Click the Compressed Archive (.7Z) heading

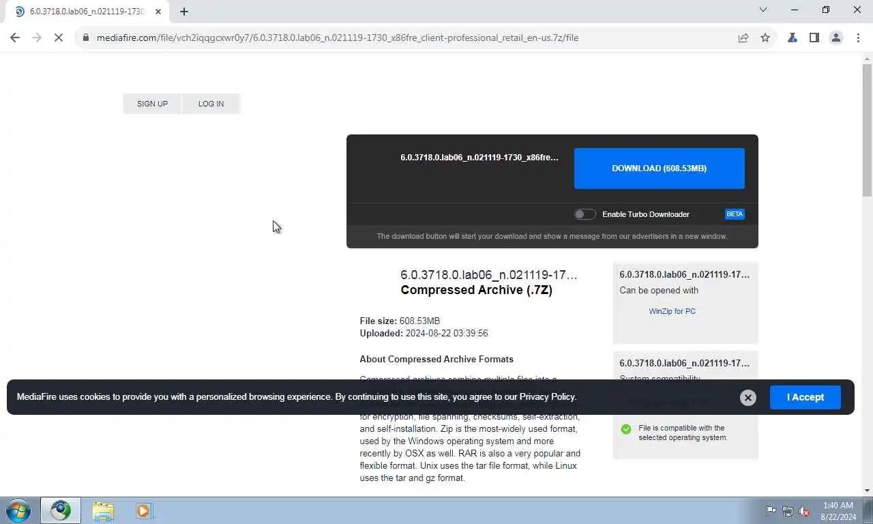tap(476, 290)
